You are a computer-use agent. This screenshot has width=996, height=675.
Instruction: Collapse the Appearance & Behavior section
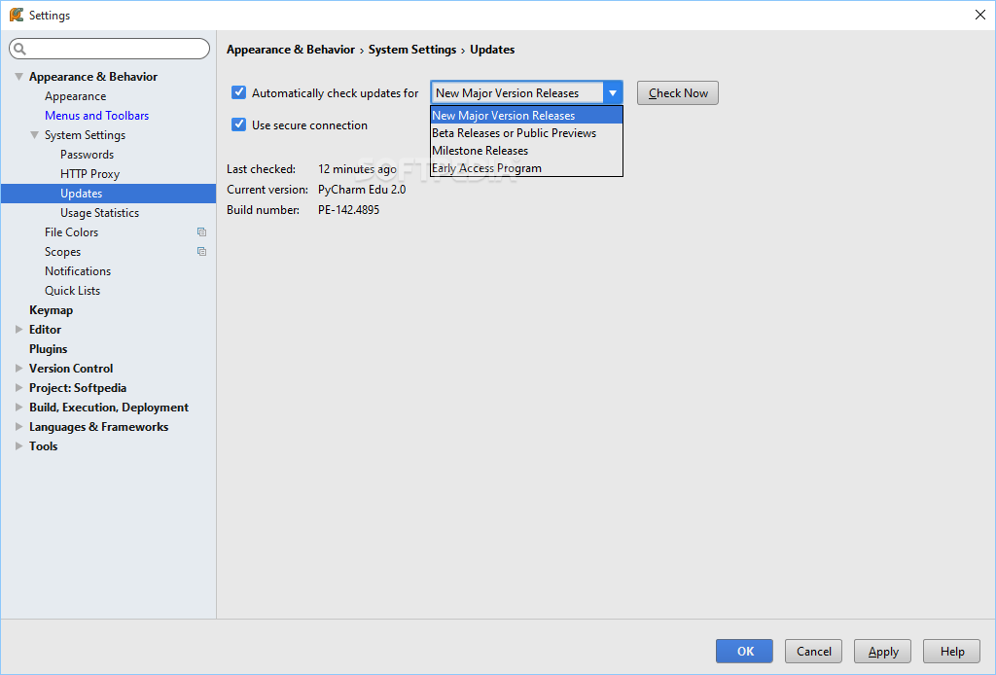(19, 76)
